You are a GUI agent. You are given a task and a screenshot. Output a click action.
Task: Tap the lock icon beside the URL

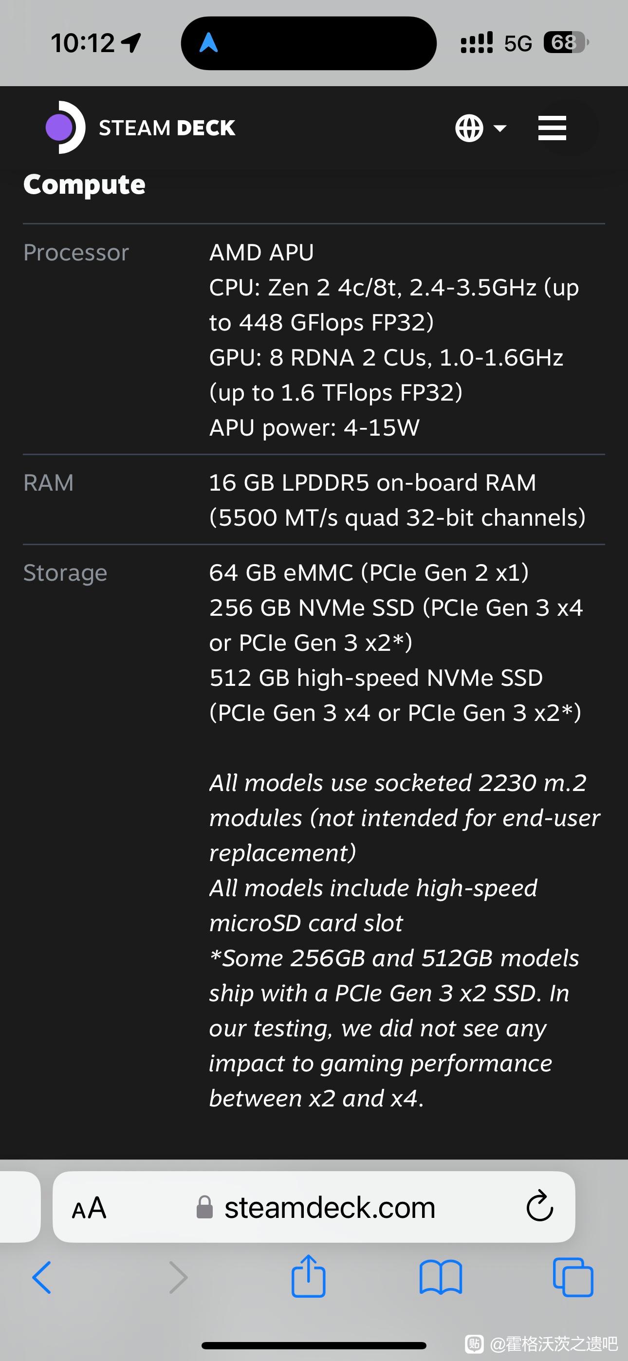(x=204, y=1208)
